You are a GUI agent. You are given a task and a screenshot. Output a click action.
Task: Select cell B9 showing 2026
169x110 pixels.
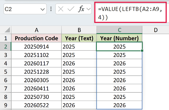[x=79, y=105]
